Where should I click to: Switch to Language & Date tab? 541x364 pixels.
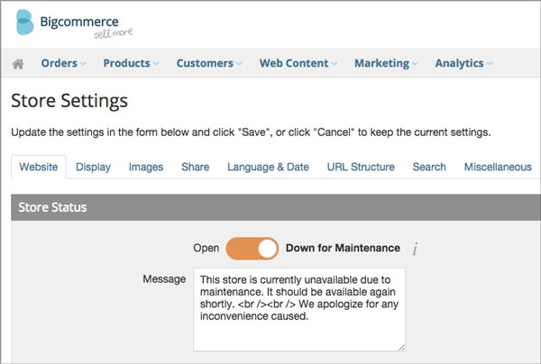[268, 167]
